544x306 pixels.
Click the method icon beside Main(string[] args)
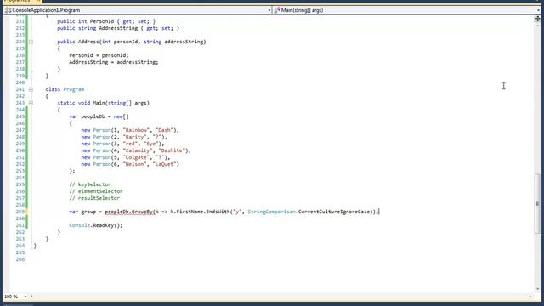pos(277,10)
